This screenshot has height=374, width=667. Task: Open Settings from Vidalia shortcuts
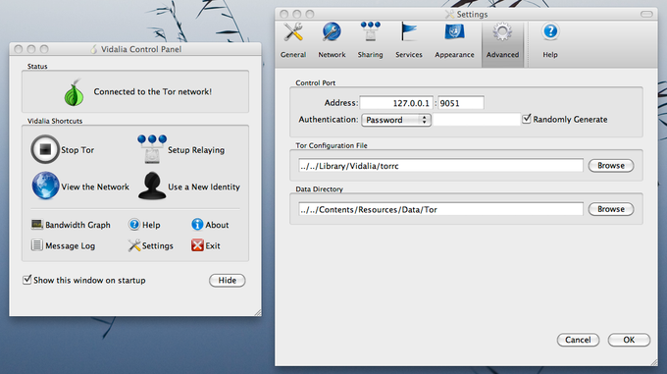pos(151,245)
